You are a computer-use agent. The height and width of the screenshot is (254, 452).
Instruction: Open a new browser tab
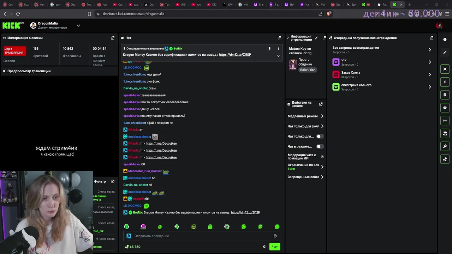(409, 5)
